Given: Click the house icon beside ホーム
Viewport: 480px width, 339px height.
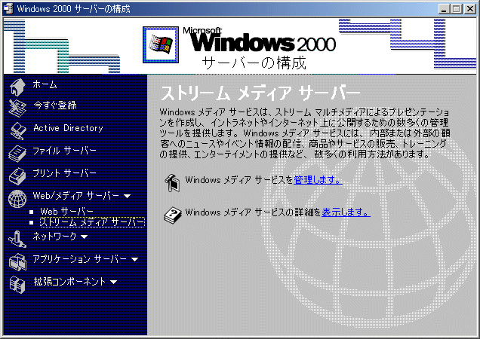Looking at the screenshot, I should coord(17,87).
